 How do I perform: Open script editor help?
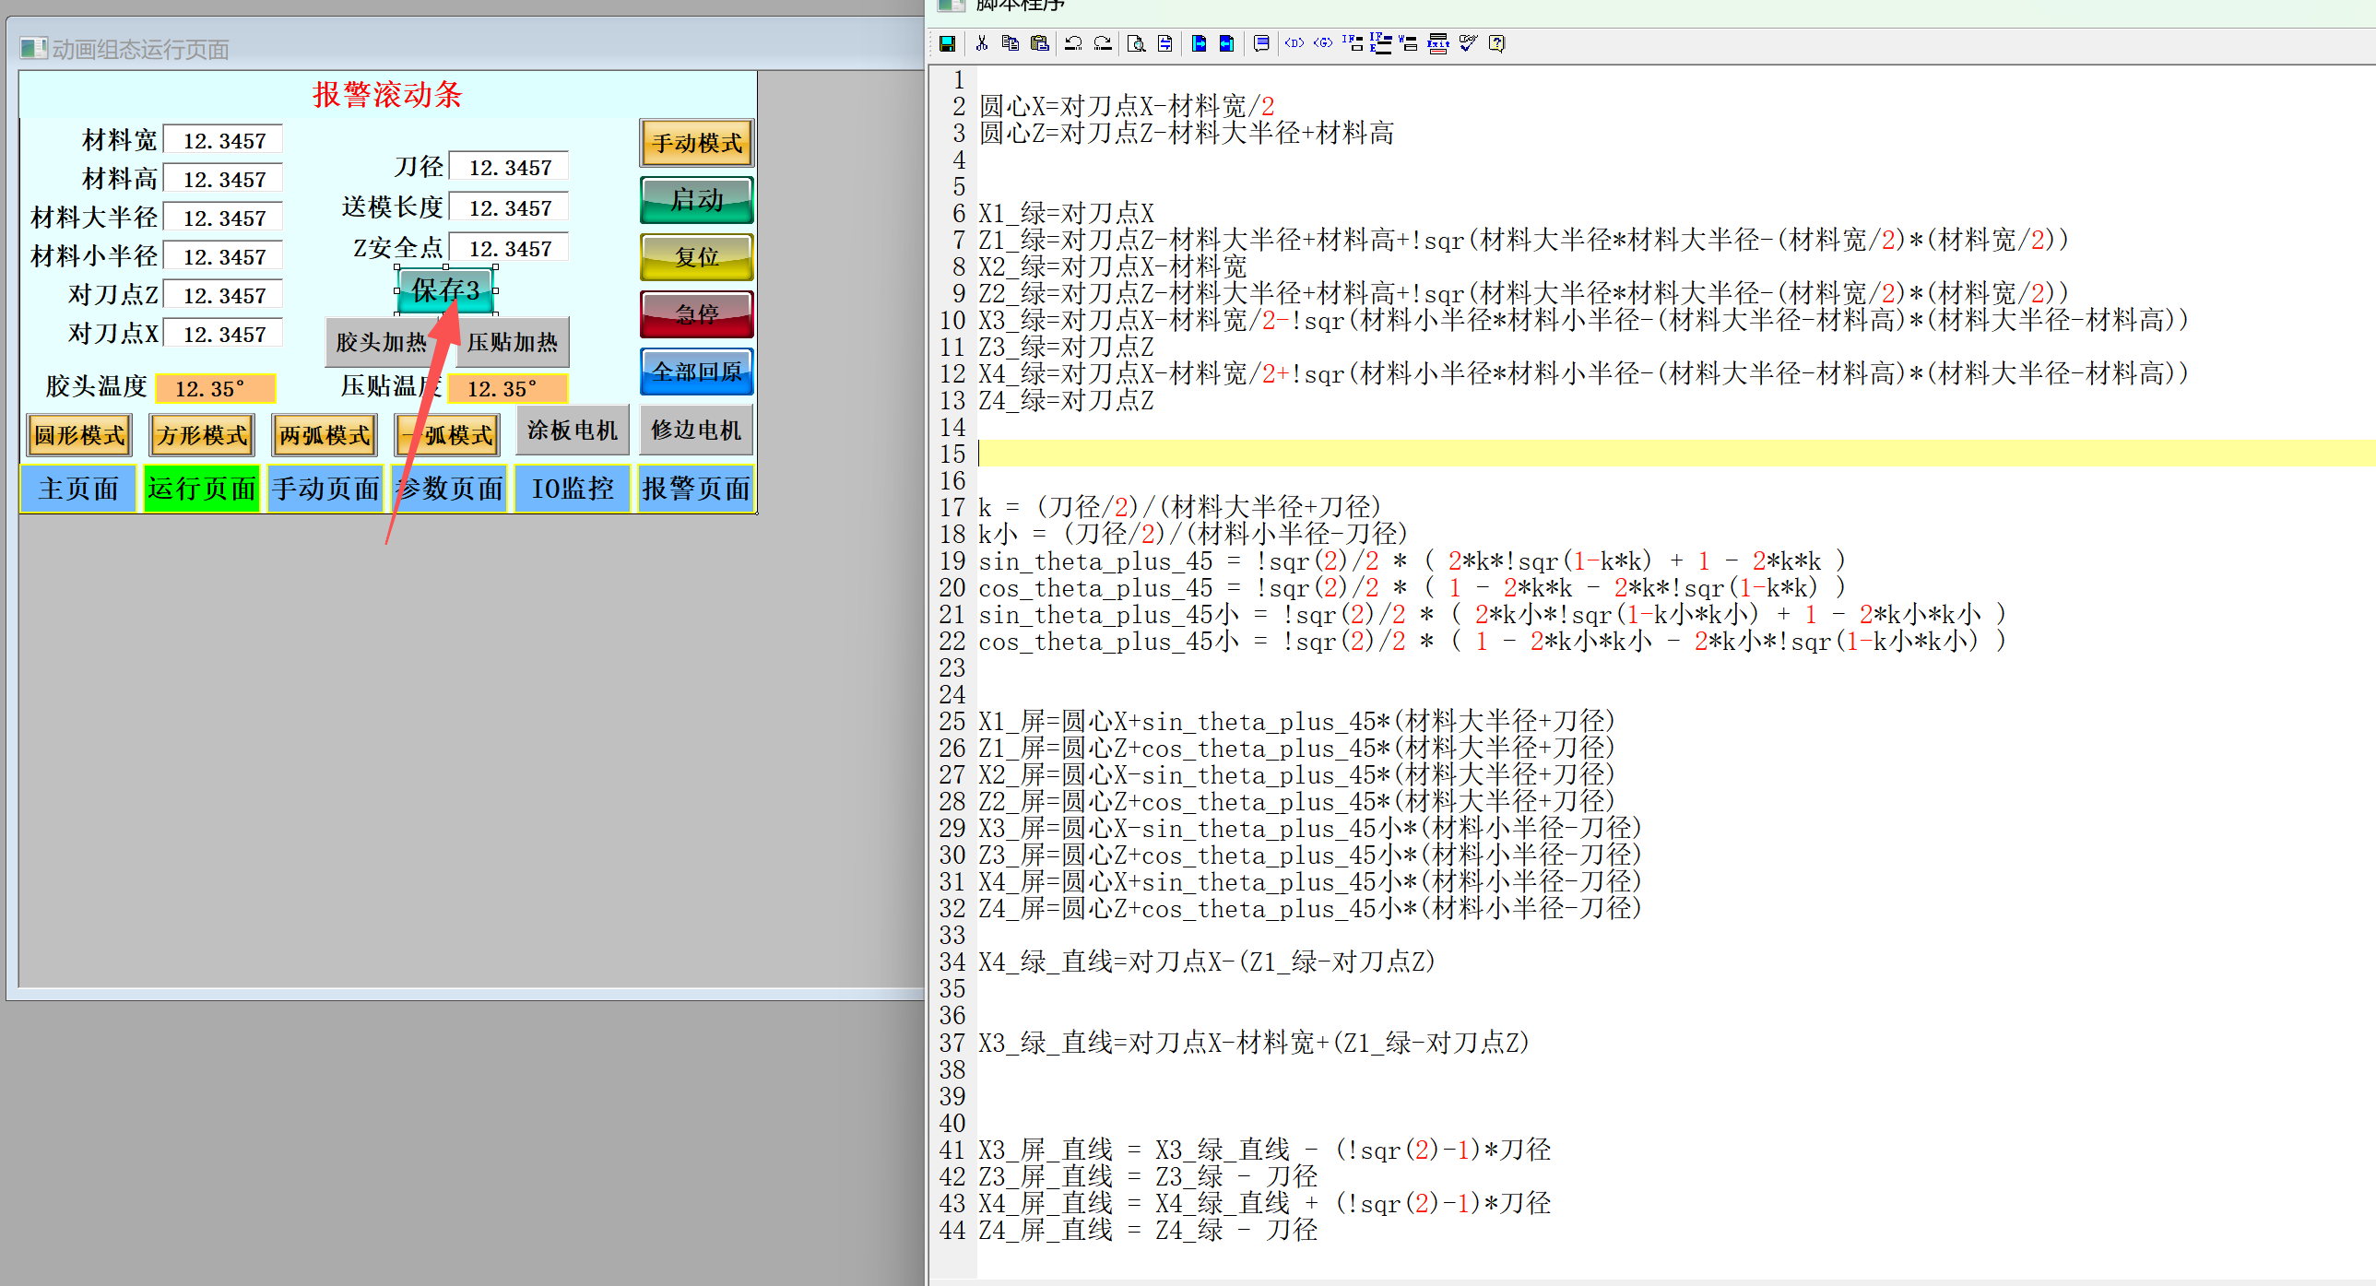tap(1497, 43)
